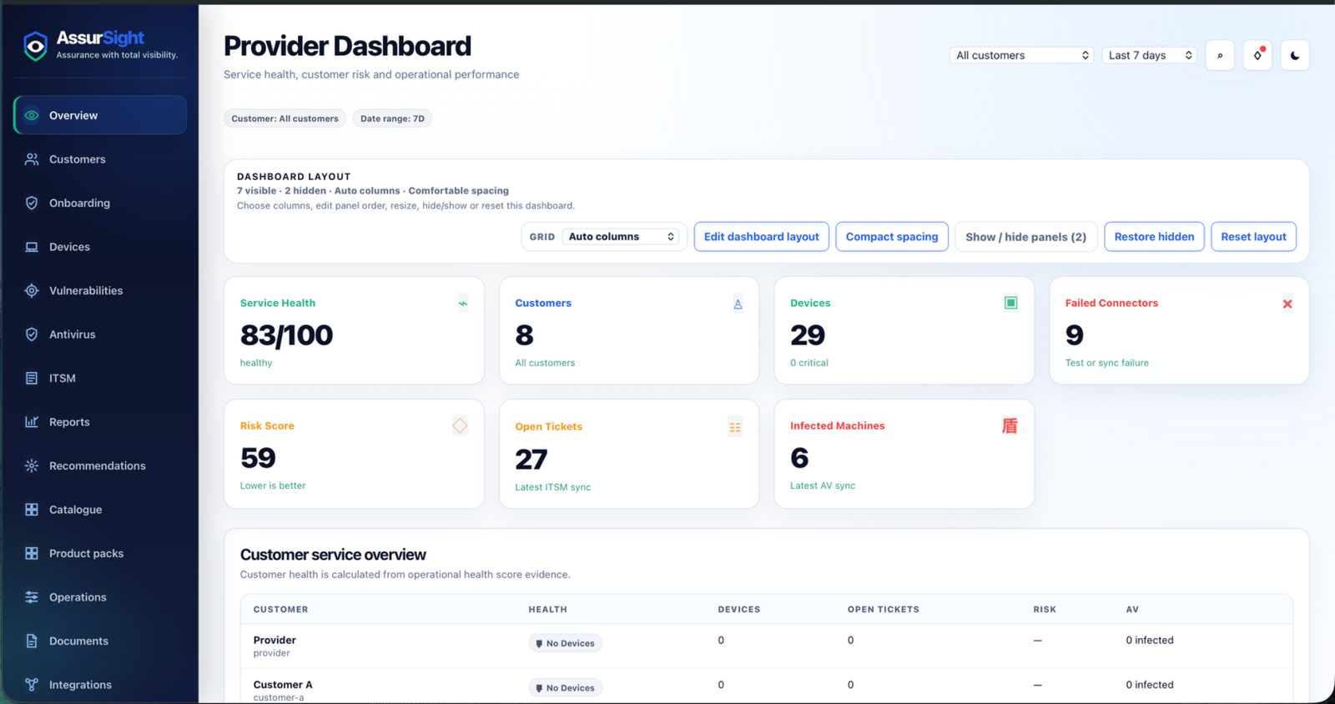The image size is (1335, 704).
Task: Click the Provider customer name link
Action: pyautogui.click(x=275, y=640)
